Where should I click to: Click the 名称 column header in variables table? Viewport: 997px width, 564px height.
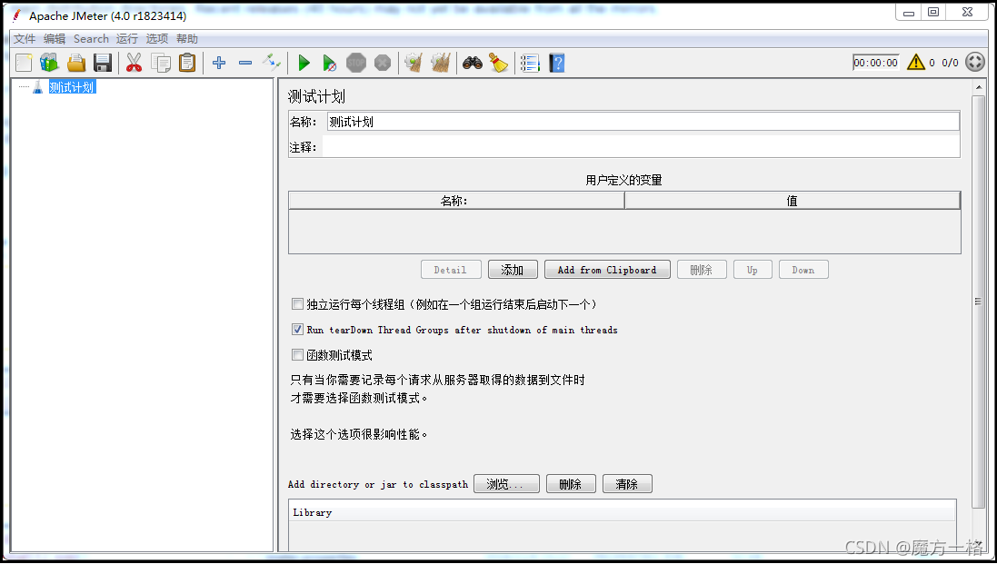[x=456, y=201]
